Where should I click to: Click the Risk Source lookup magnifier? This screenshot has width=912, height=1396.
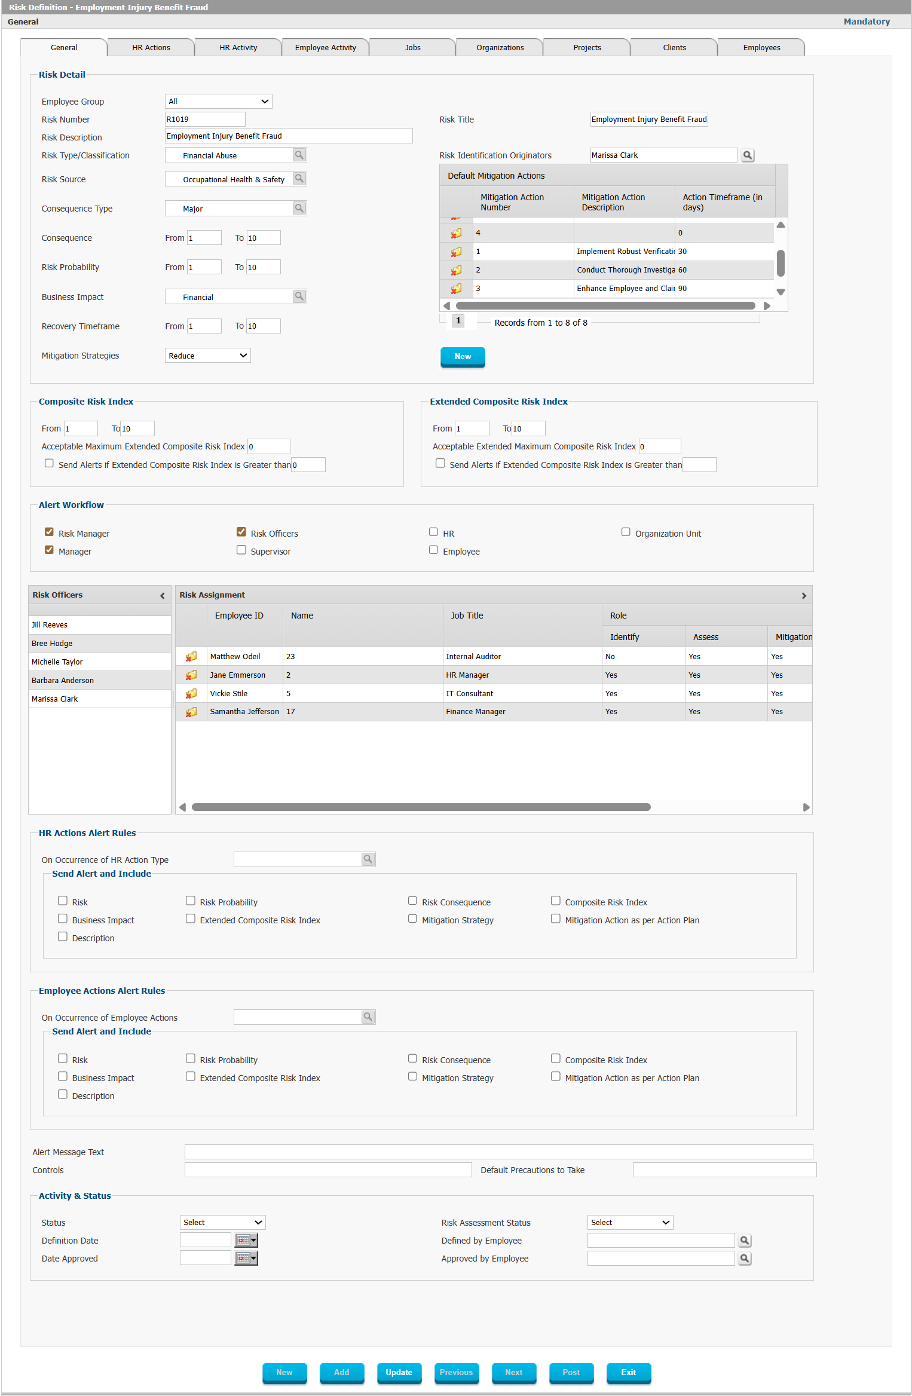point(299,179)
